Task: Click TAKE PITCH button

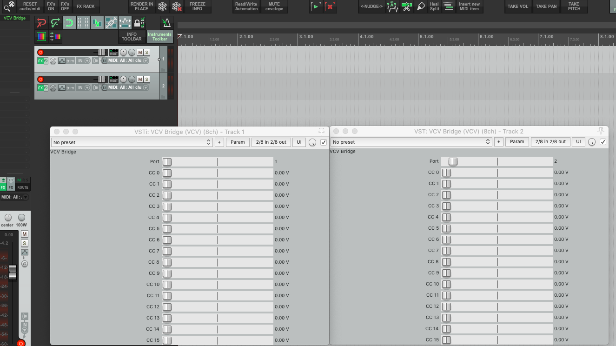Action: [x=574, y=7]
